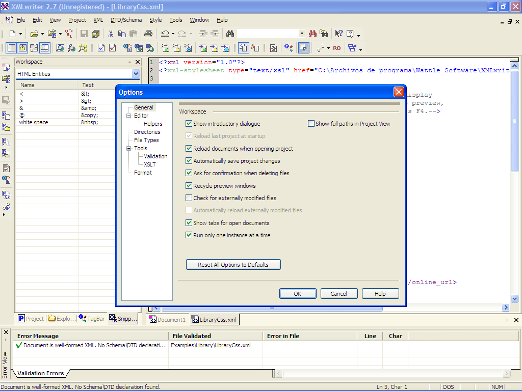The height and width of the screenshot is (391, 522).
Task: Toggle Reload documents when opening project
Action: point(189,149)
